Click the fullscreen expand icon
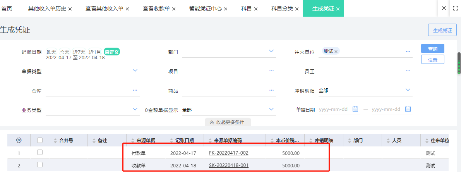461x172 pixels. tap(456, 8)
